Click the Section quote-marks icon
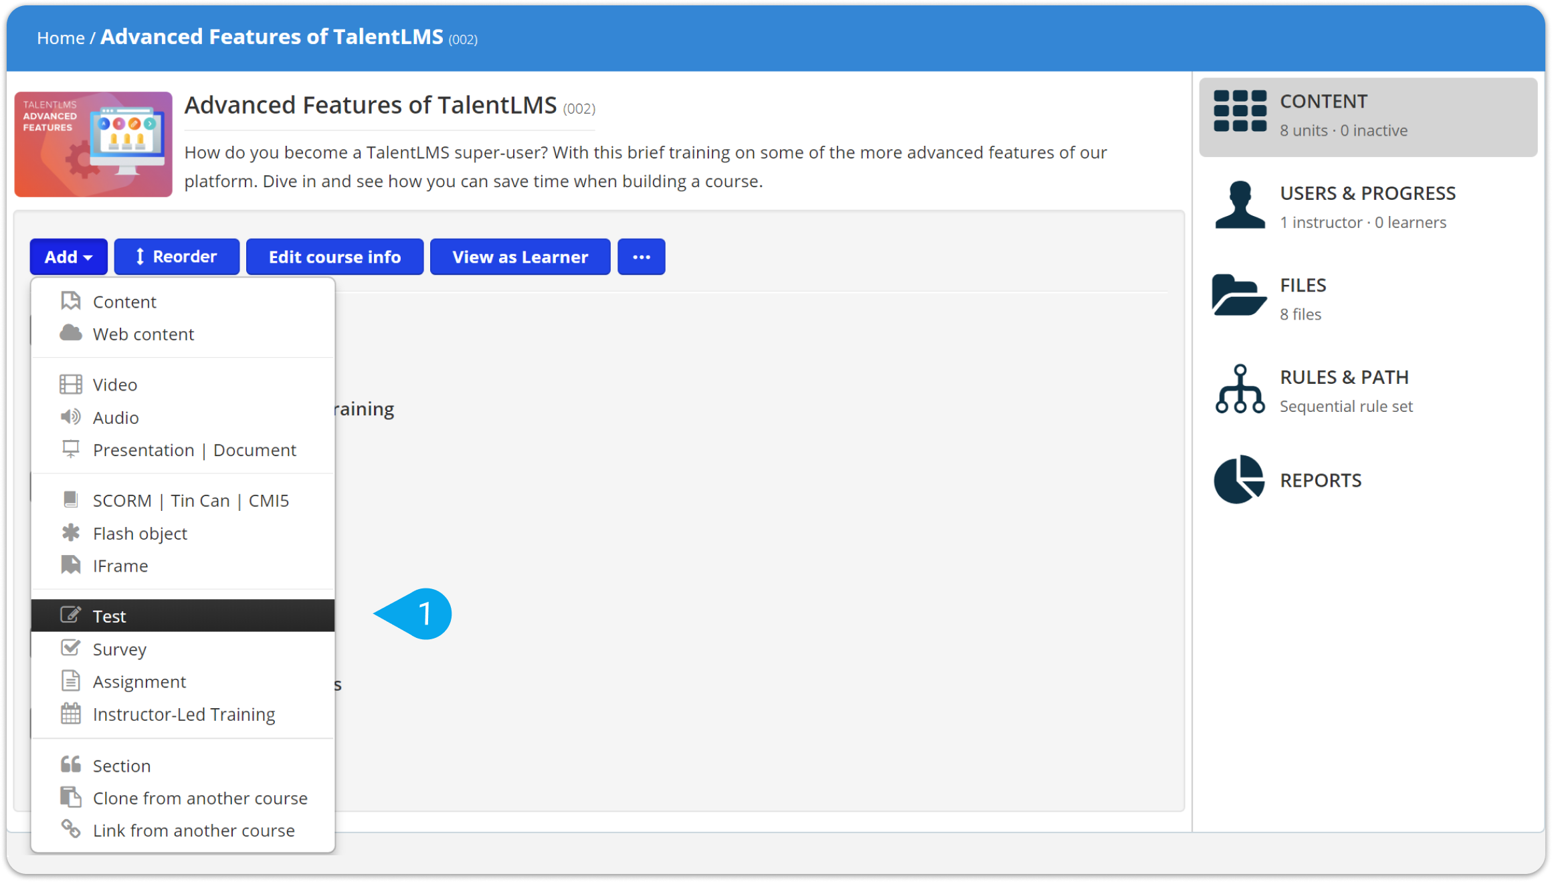The image size is (1552, 882). click(x=70, y=764)
